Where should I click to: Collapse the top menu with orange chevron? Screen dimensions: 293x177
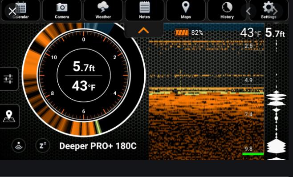click(x=143, y=30)
